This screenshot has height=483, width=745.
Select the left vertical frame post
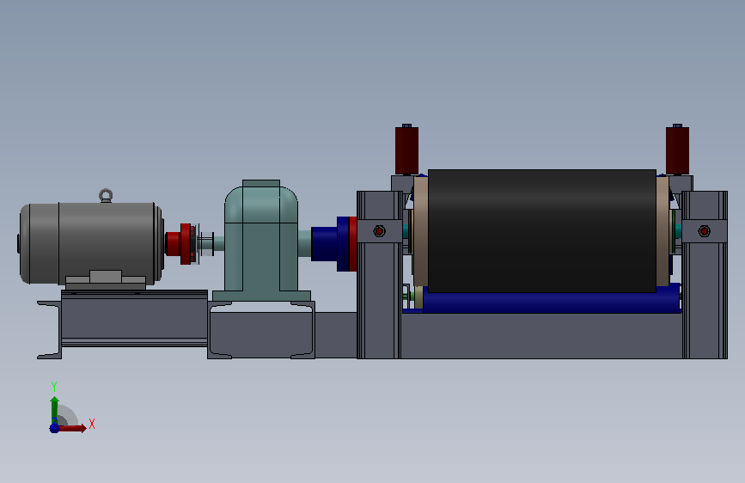coord(379,275)
